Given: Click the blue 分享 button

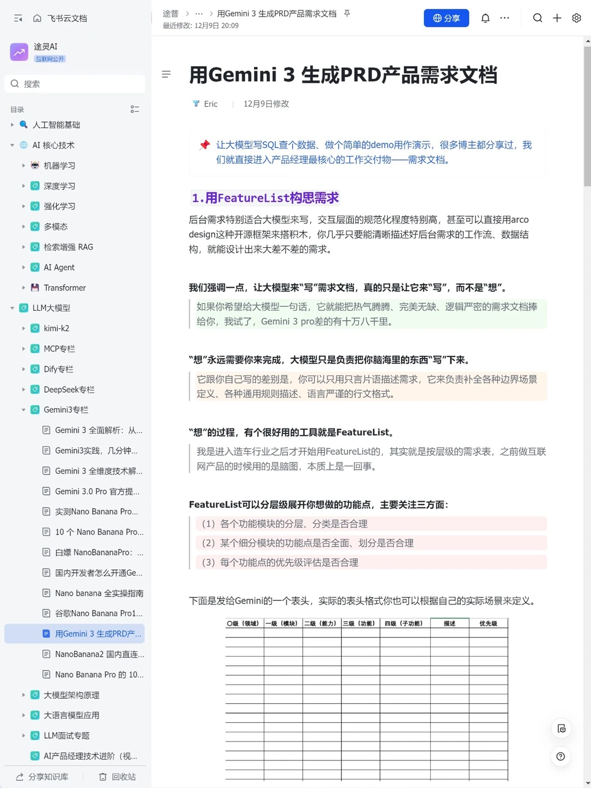Looking at the screenshot, I should [446, 18].
